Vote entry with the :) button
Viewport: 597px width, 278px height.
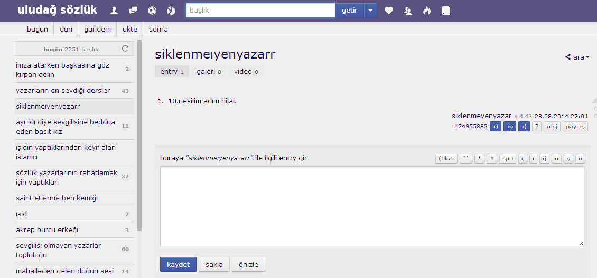tap(495, 126)
